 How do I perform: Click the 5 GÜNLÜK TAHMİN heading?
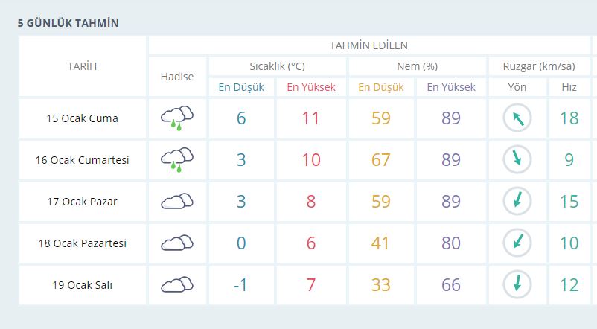coord(68,23)
